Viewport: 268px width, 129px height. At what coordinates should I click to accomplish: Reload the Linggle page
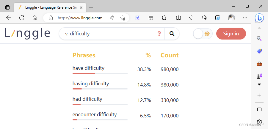[x=22, y=18]
